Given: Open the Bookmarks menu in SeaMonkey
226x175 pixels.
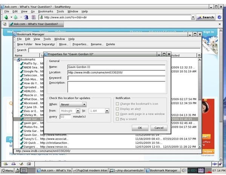Looking at the screenshot, I should pyautogui.click(x=46, y=11).
